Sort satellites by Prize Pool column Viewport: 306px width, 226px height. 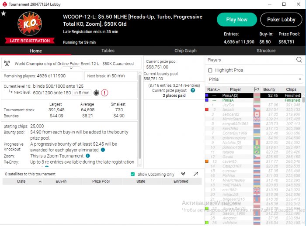point(101,181)
